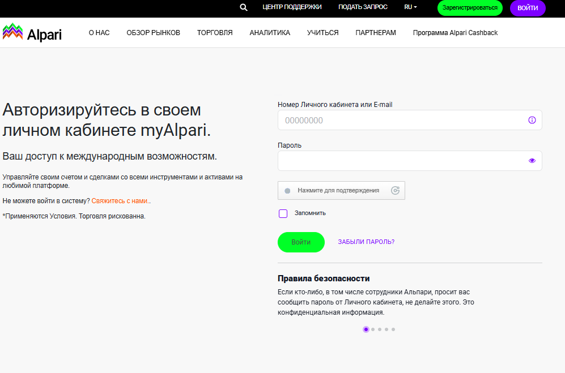
Task: Click the Зарегистрироваться button
Action: coord(470,8)
